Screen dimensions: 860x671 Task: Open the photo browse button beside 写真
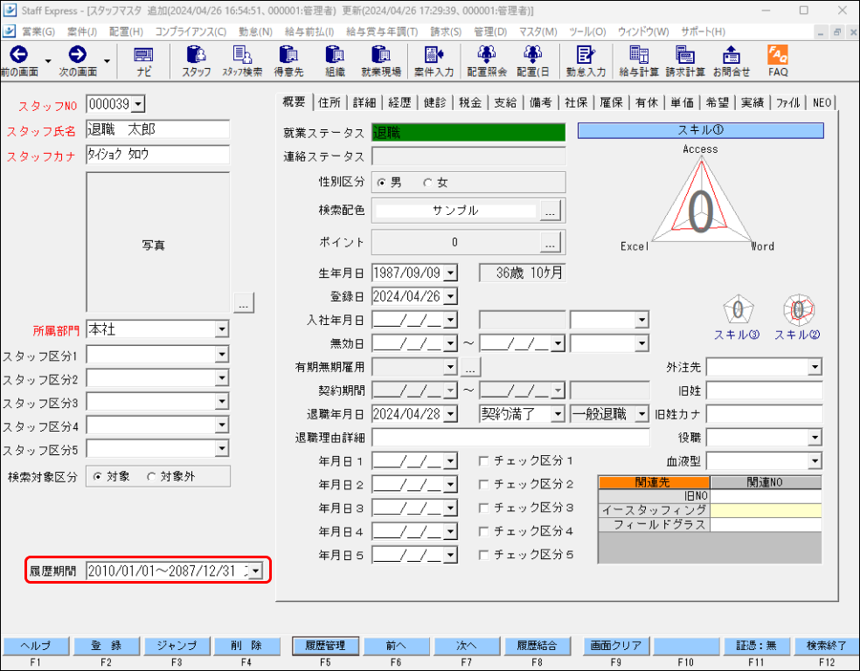(244, 303)
